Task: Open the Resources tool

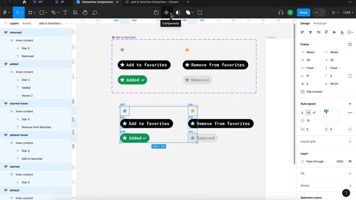Action: (75, 13)
